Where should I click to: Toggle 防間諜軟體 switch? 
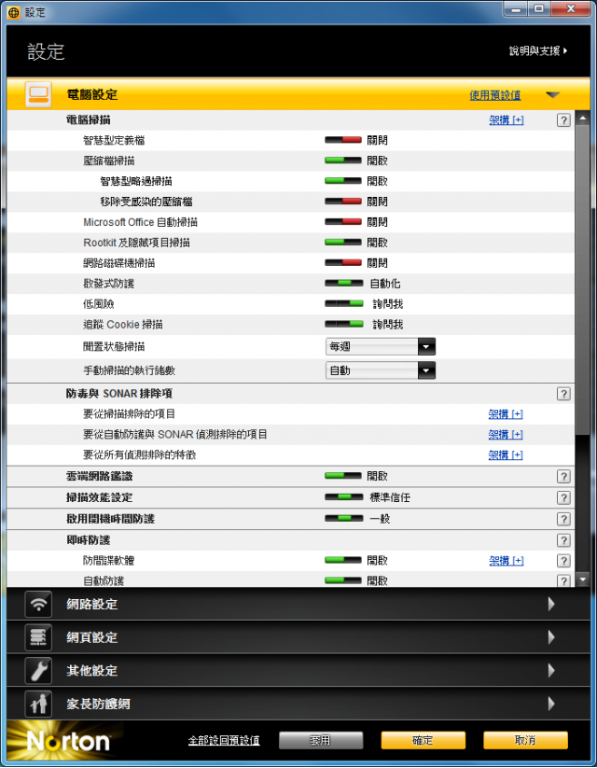[x=343, y=560]
